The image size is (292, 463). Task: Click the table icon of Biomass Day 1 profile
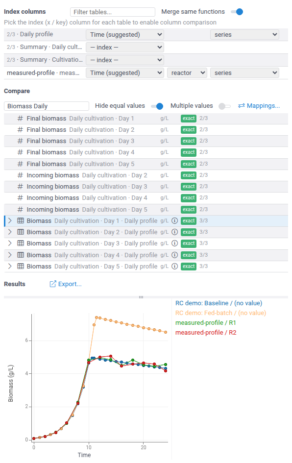click(21, 220)
